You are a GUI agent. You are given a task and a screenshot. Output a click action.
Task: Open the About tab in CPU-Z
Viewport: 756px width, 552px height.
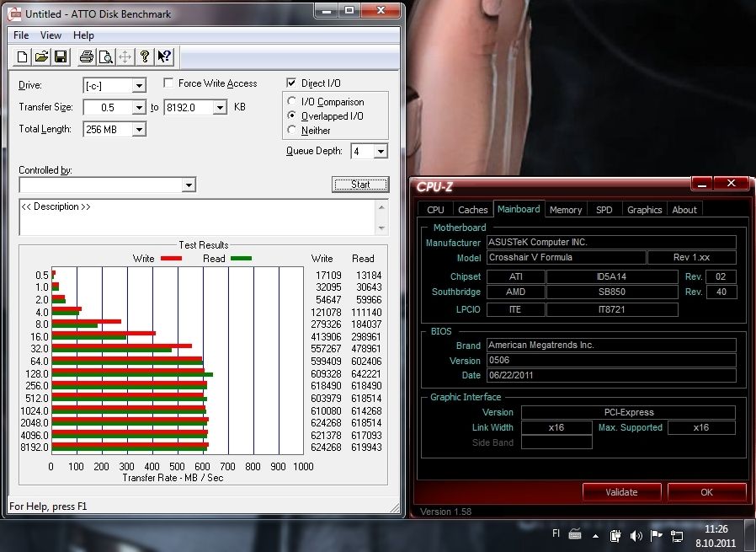[684, 209]
